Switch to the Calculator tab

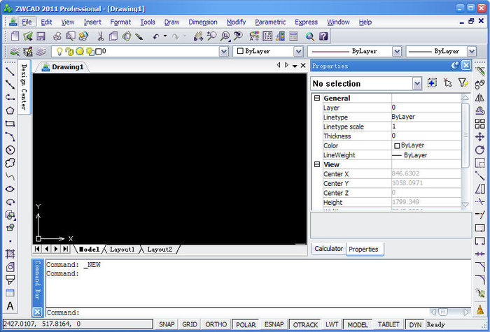[328, 249]
